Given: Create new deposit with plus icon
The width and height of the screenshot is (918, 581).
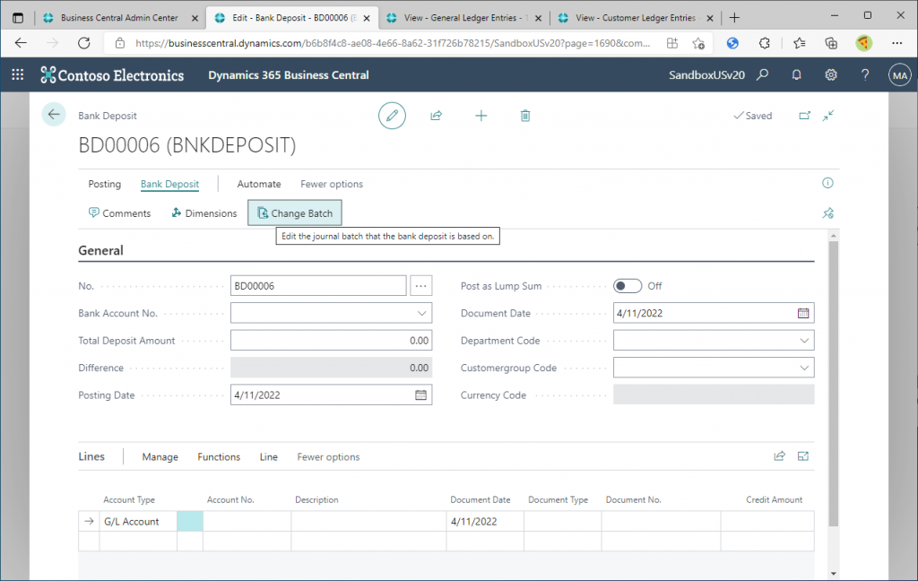Looking at the screenshot, I should [481, 116].
